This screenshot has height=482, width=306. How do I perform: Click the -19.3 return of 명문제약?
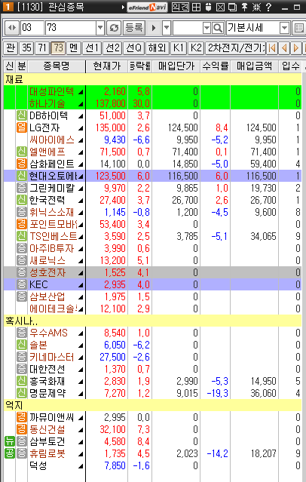[x=218, y=393]
